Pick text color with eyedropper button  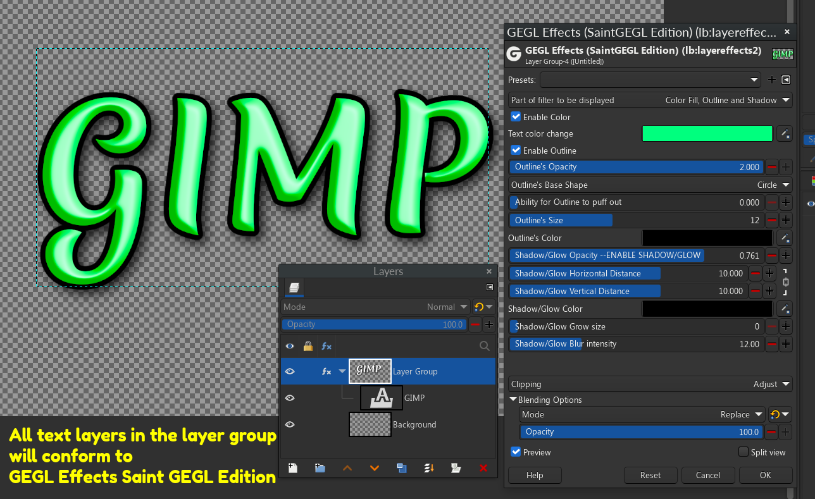coord(785,133)
